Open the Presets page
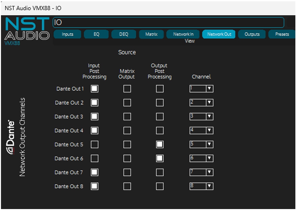Viewport: 297px width, 211px height. click(x=282, y=34)
